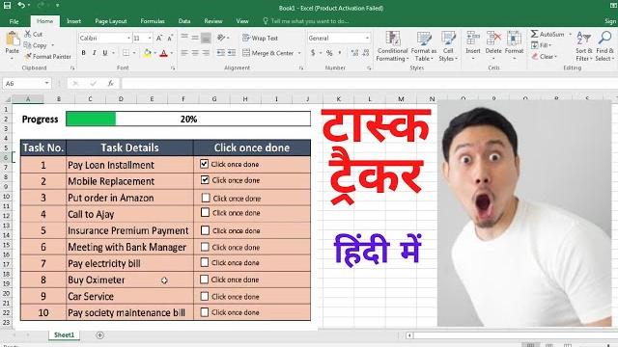
Task: Switch to the Insert tab
Action: click(x=73, y=21)
